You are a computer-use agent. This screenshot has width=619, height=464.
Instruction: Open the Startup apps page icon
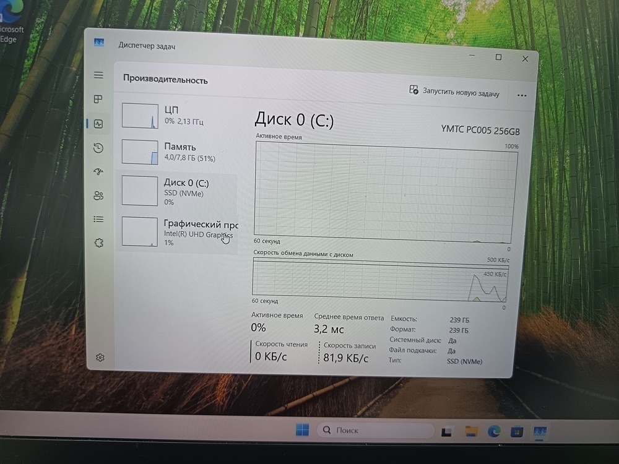point(98,172)
